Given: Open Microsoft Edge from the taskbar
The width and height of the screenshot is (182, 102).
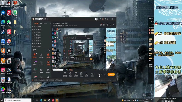Looking at the screenshot, I should tap(41, 100).
